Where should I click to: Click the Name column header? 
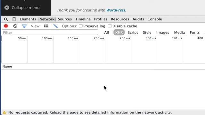click(x=7, y=66)
